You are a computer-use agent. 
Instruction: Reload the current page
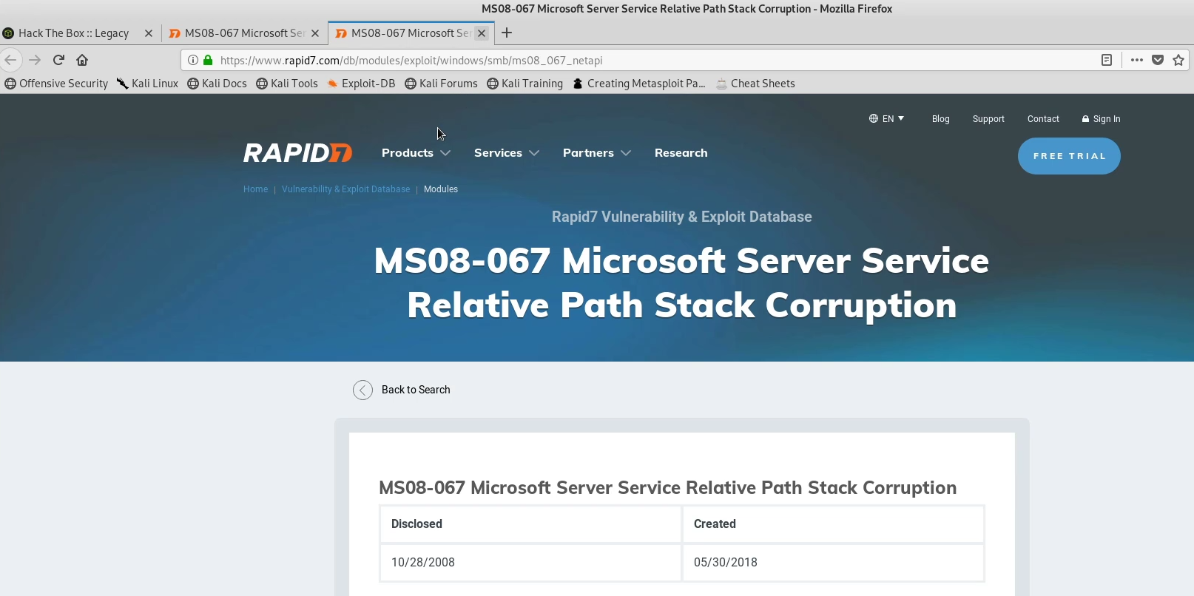[x=58, y=60]
